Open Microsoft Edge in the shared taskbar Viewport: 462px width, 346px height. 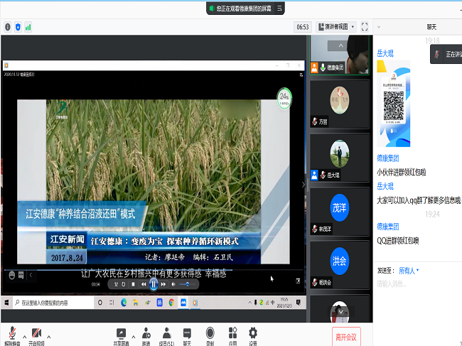tap(124, 303)
